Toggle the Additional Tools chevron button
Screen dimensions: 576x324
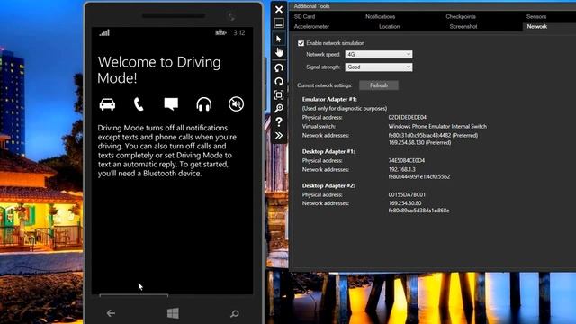tap(279, 136)
